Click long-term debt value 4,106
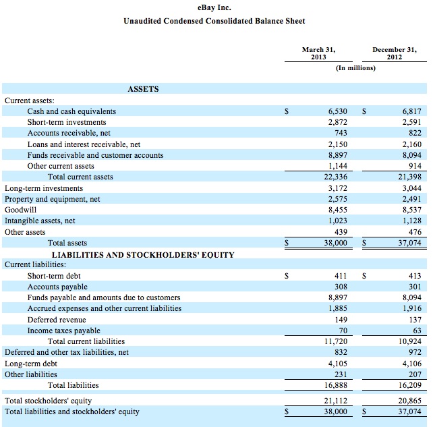 [x=412, y=364]
